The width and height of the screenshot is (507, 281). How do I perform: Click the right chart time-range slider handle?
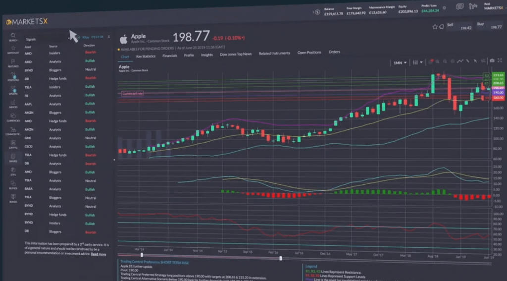point(280,258)
